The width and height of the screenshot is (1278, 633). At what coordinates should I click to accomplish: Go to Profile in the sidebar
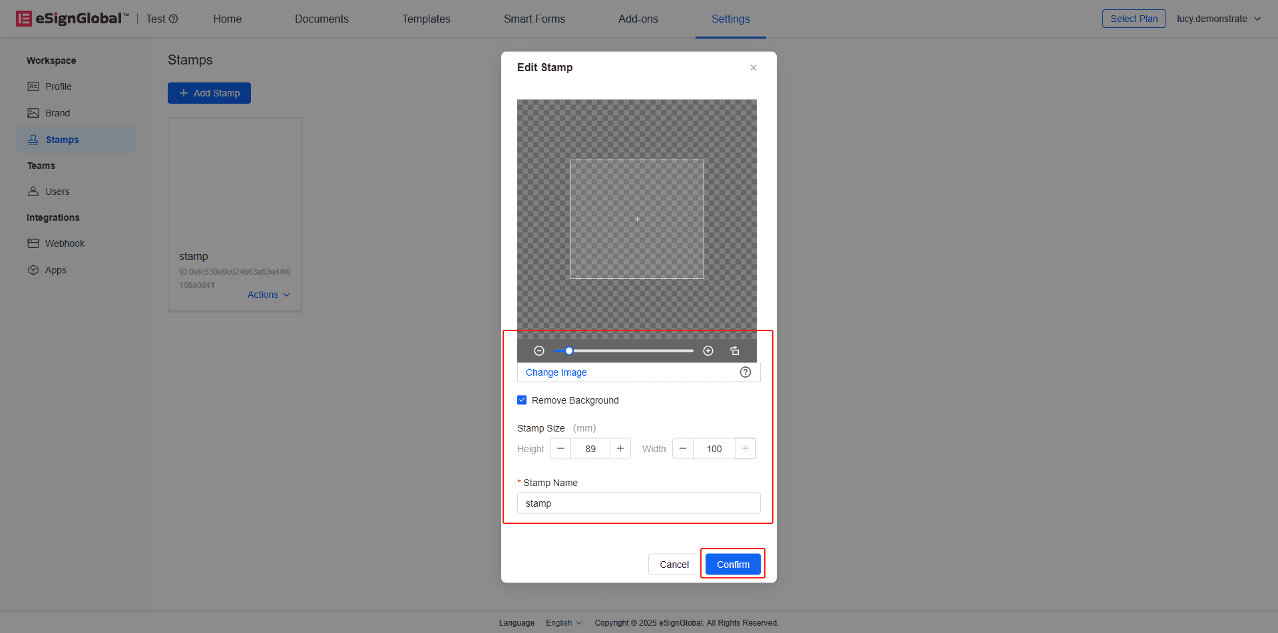[x=58, y=86]
